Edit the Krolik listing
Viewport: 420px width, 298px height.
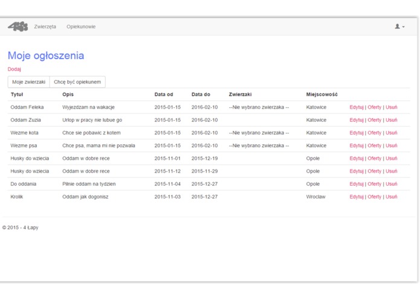point(357,197)
